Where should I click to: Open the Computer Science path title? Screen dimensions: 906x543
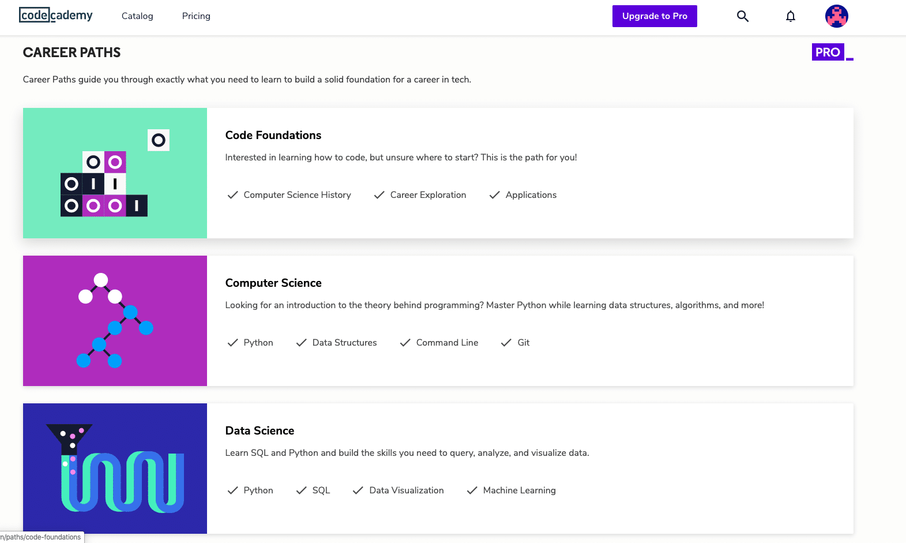pyautogui.click(x=273, y=283)
